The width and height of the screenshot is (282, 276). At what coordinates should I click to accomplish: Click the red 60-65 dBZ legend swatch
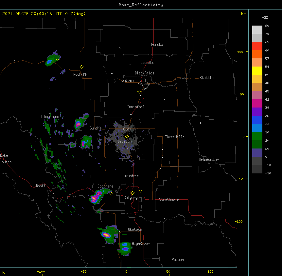(x=257, y=46)
